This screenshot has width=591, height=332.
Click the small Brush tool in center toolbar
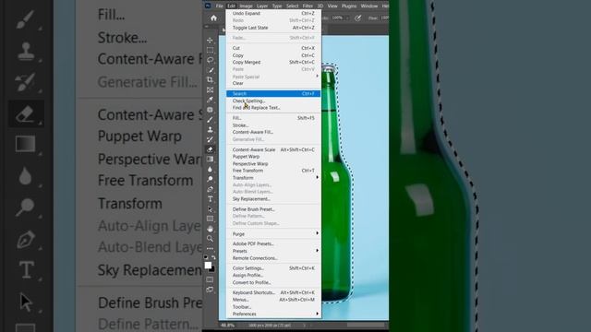[210, 120]
